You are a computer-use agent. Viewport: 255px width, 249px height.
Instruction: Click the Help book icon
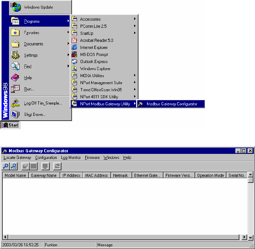[15, 78]
